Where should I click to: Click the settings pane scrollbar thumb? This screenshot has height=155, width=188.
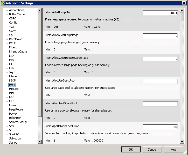tap(182, 17)
